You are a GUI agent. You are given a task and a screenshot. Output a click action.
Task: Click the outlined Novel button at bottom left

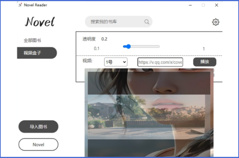click(x=38, y=144)
